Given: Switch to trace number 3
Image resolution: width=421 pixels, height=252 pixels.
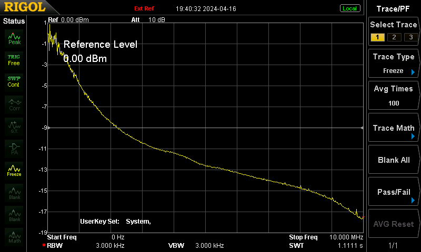Looking at the screenshot, I should click(x=411, y=37).
